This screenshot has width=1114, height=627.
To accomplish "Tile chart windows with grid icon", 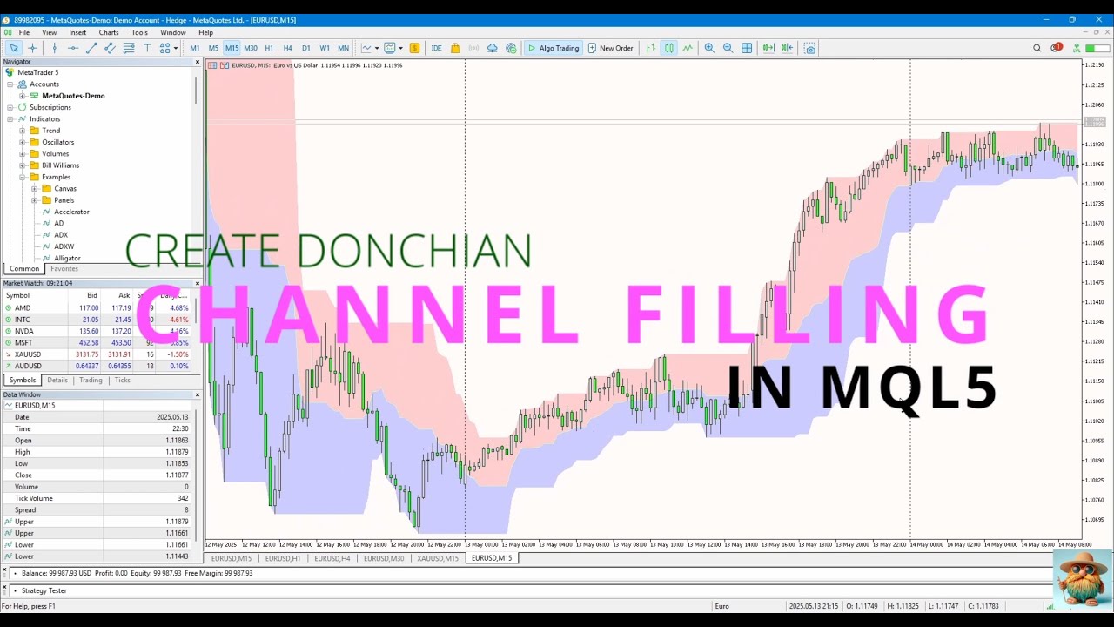I will (747, 48).
